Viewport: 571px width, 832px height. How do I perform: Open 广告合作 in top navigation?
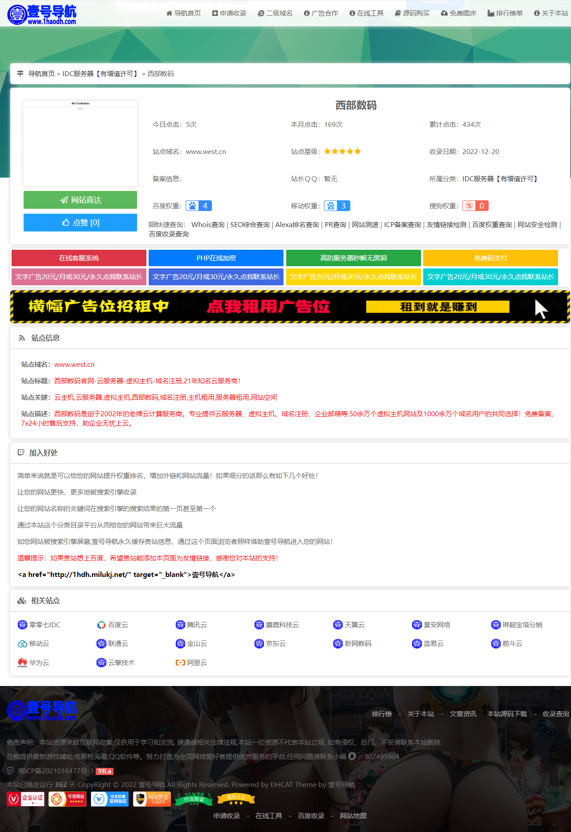point(321,13)
